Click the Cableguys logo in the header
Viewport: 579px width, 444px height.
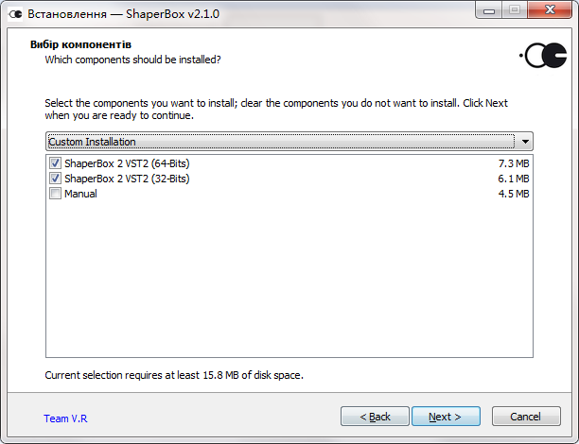pyautogui.click(x=543, y=56)
